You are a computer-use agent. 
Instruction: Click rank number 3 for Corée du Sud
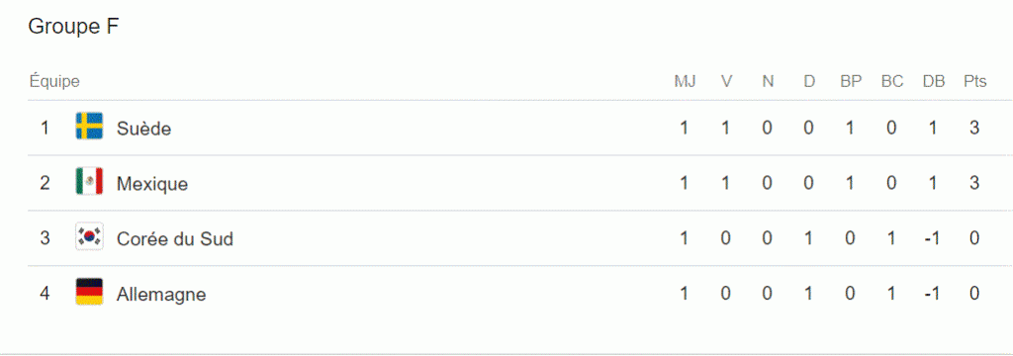[45, 239]
